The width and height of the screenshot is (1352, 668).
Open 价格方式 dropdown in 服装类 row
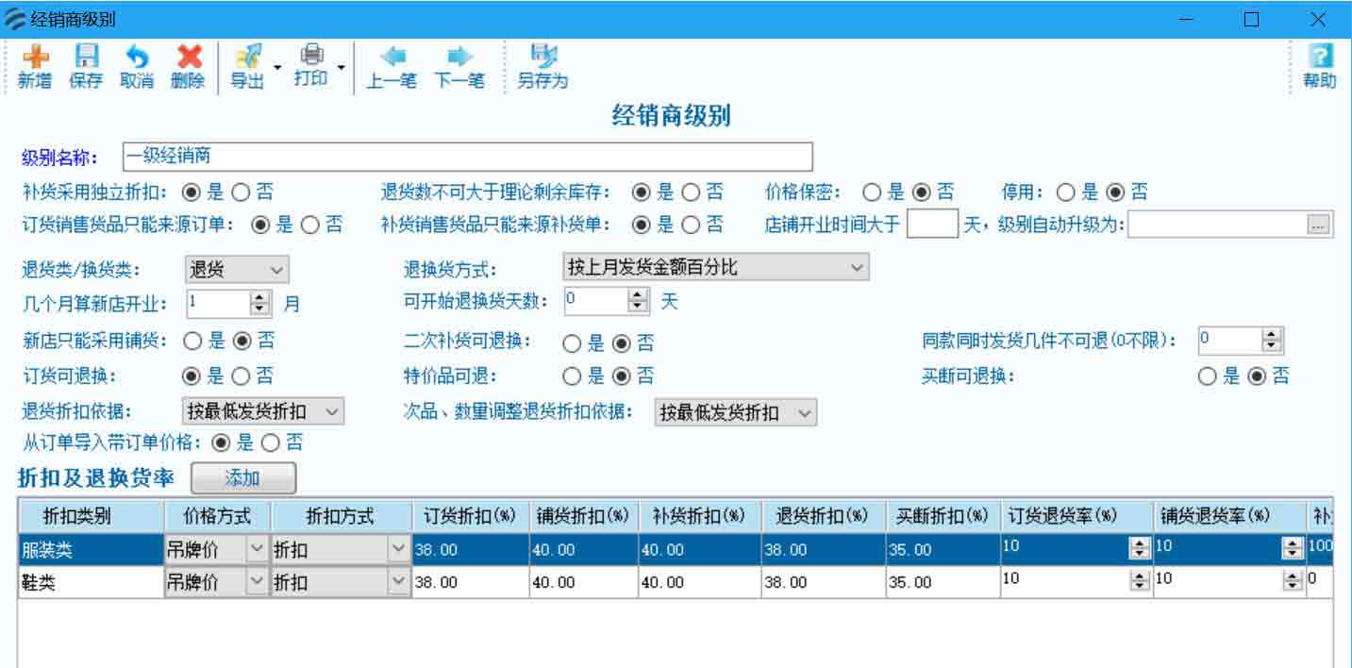click(x=257, y=549)
